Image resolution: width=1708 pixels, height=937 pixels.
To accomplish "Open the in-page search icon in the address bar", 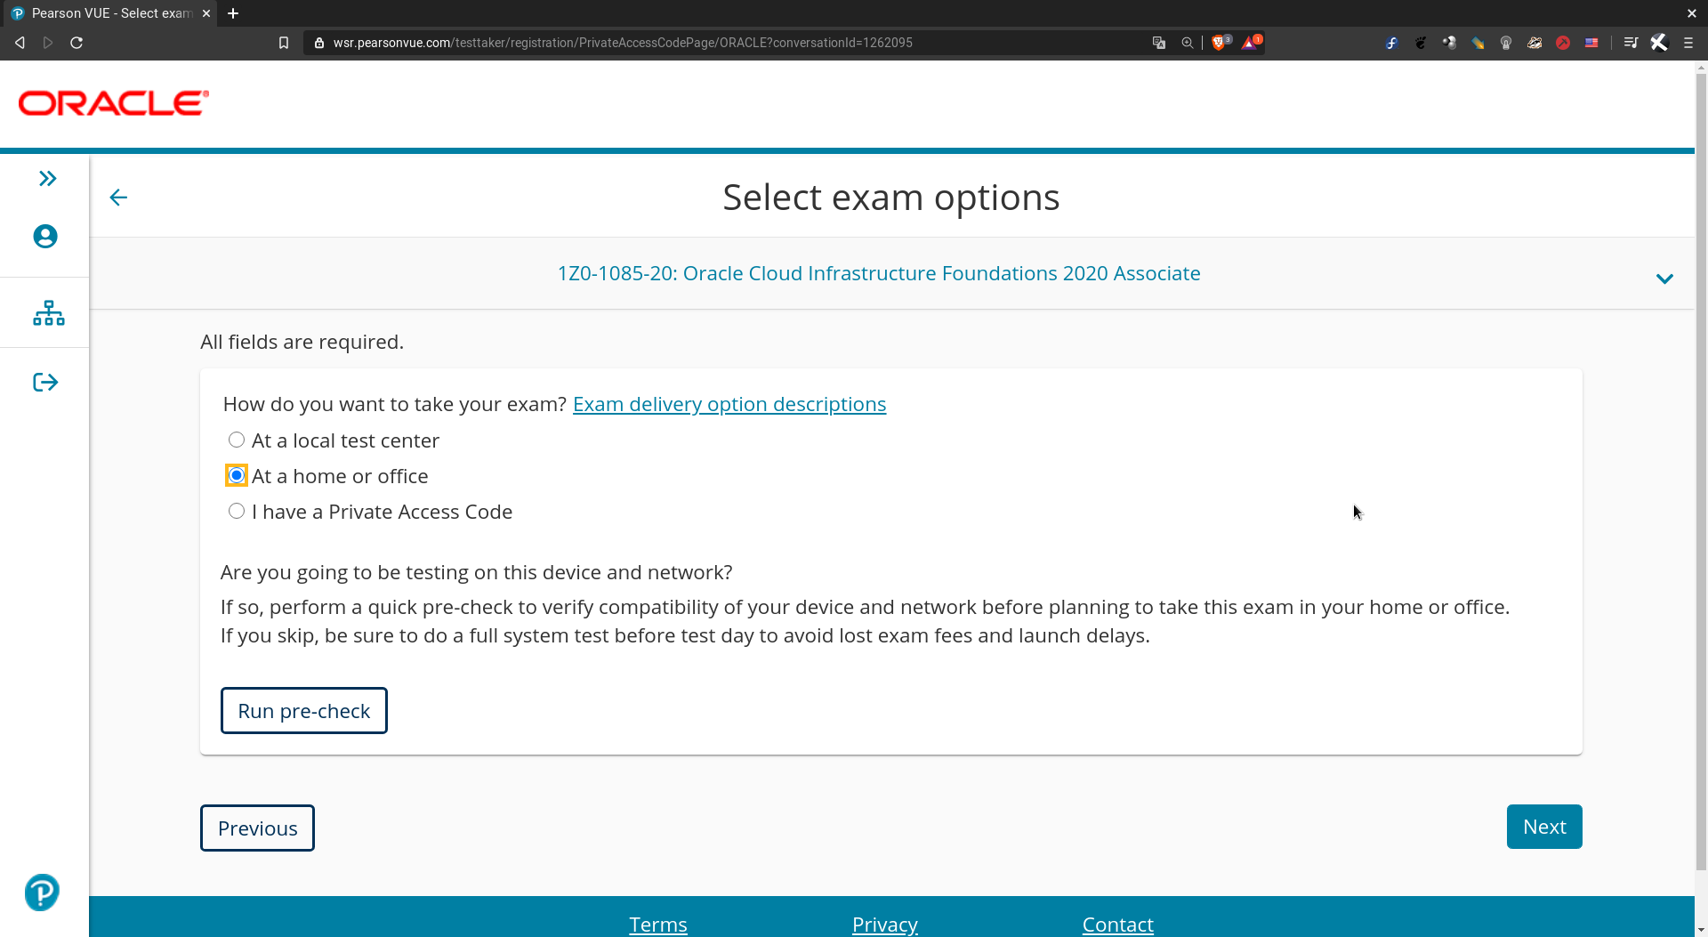I will pyautogui.click(x=1187, y=42).
